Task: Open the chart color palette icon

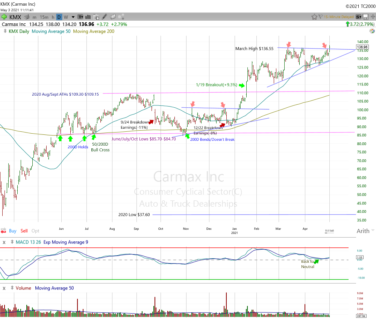Action: pos(372,31)
